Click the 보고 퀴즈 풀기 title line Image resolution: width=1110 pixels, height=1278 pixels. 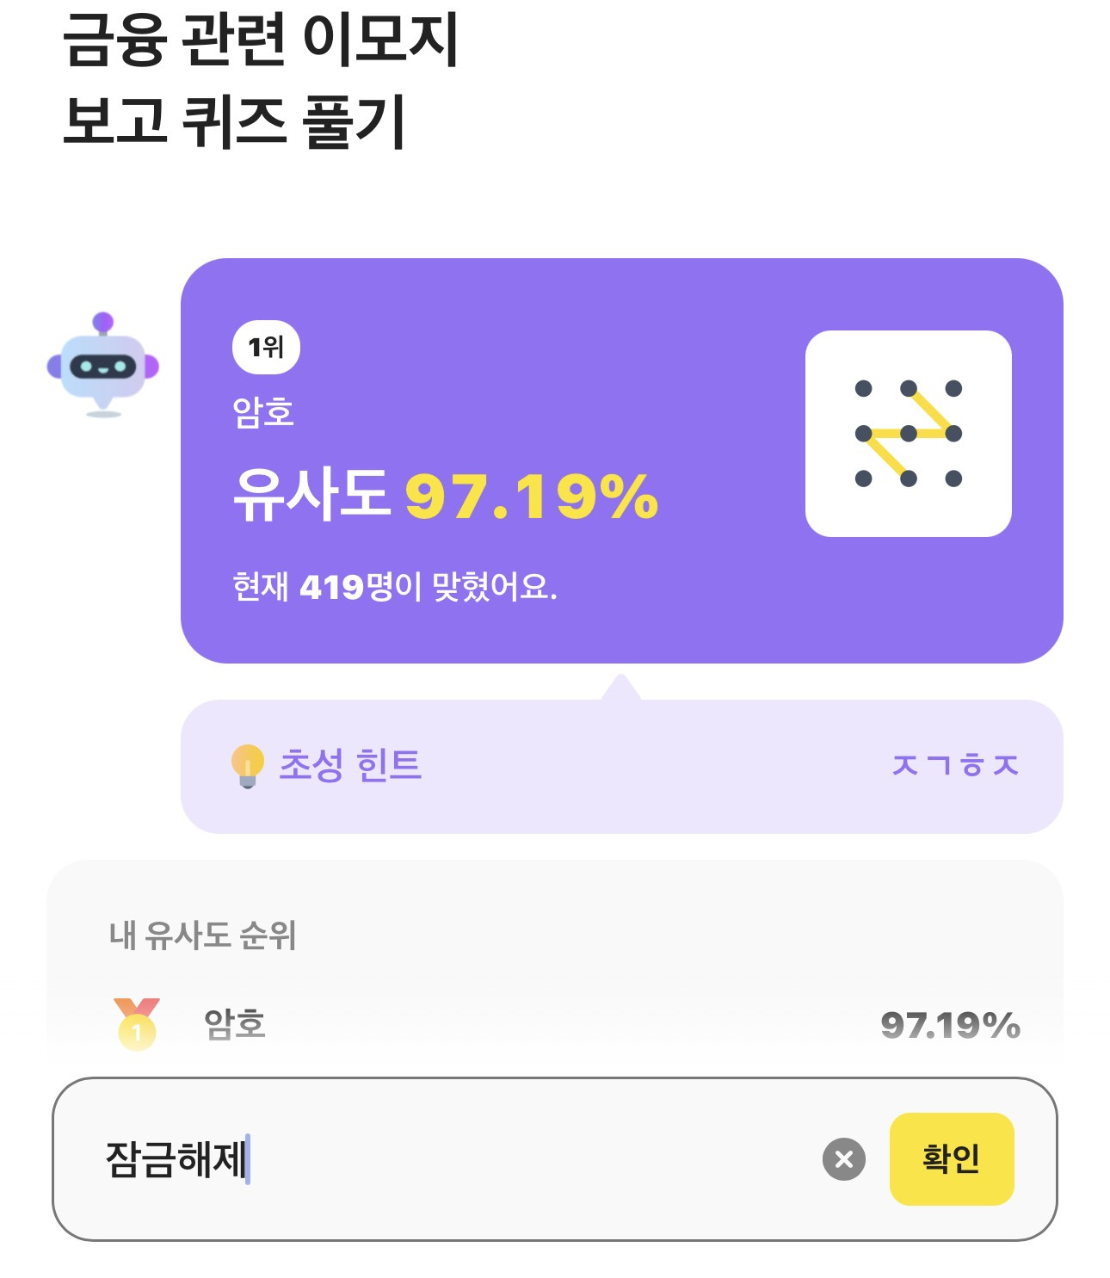click(234, 120)
